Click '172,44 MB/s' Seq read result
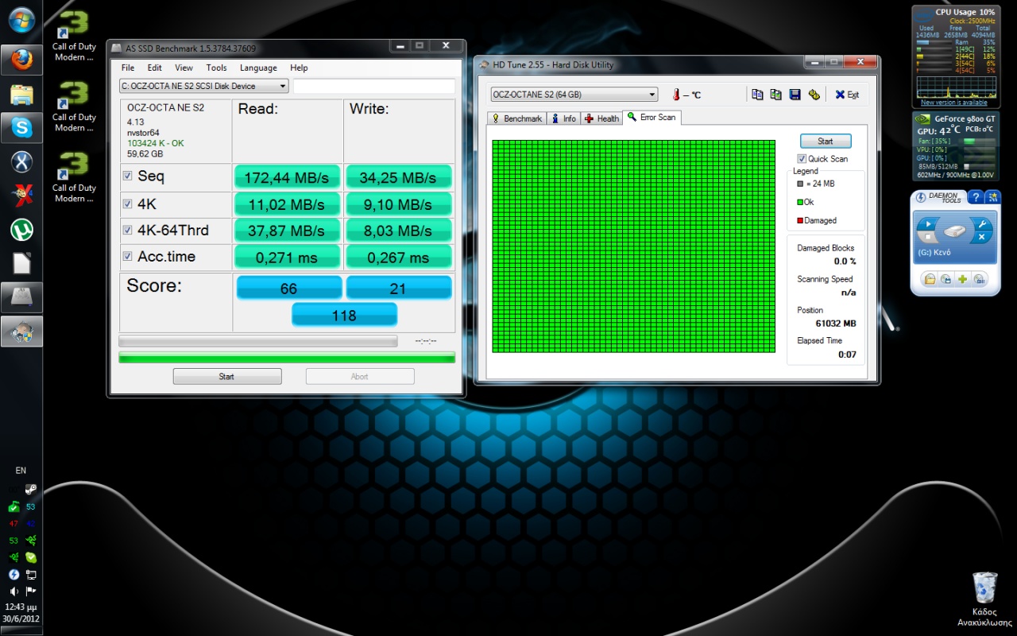Viewport: 1017px width, 636px height. pyautogui.click(x=287, y=177)
